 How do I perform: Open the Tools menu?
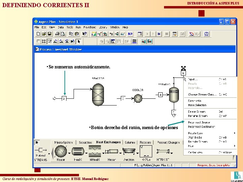click(70, 27)
